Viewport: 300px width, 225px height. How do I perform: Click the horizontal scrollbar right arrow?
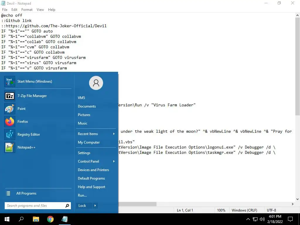(x=293, y=204)
